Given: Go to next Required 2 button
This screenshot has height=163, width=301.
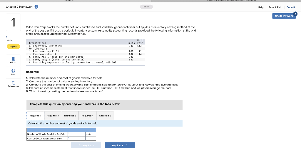Looking at the screenshot, I should pos(120,145).
